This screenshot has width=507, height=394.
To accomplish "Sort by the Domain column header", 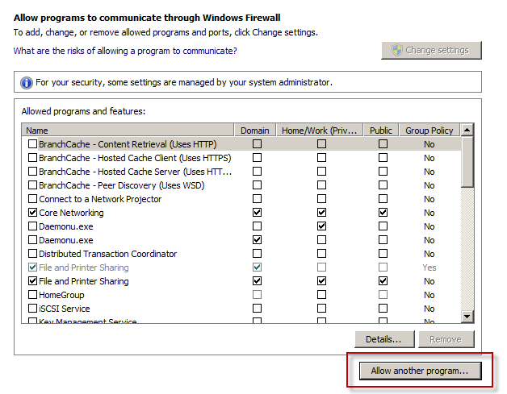I will click(x=255, y=131).
